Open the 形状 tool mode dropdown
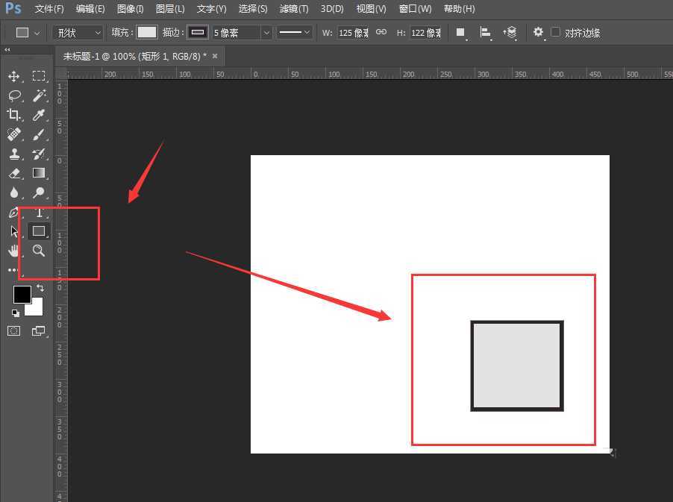This screenshot has width=673, height=502. pyautogui.click(x=78, y=33)
